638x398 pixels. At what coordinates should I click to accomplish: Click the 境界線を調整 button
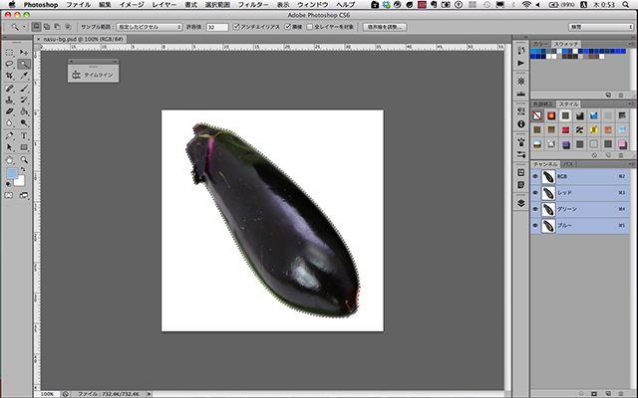[385, 27]
